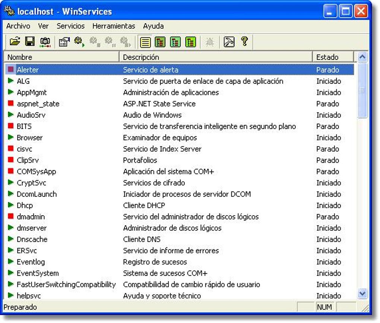Sort by the Estado column header
This screenshot has height=323, width=380.
pyautogui.click(x=328, y=57)
